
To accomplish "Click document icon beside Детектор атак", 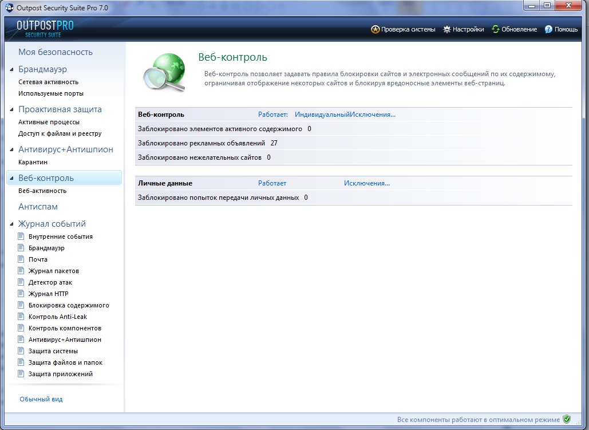I will (x=21, y=282).
